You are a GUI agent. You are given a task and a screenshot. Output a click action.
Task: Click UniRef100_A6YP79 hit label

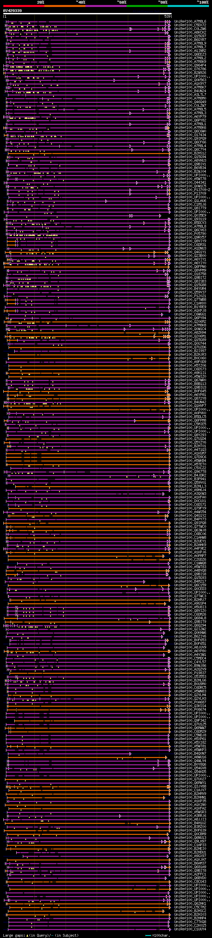[190, 116]
